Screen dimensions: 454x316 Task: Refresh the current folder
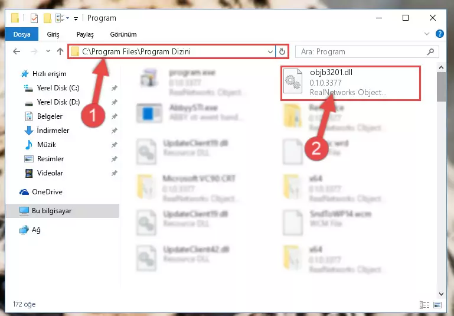pyautogui.click(x=282, y=52)
